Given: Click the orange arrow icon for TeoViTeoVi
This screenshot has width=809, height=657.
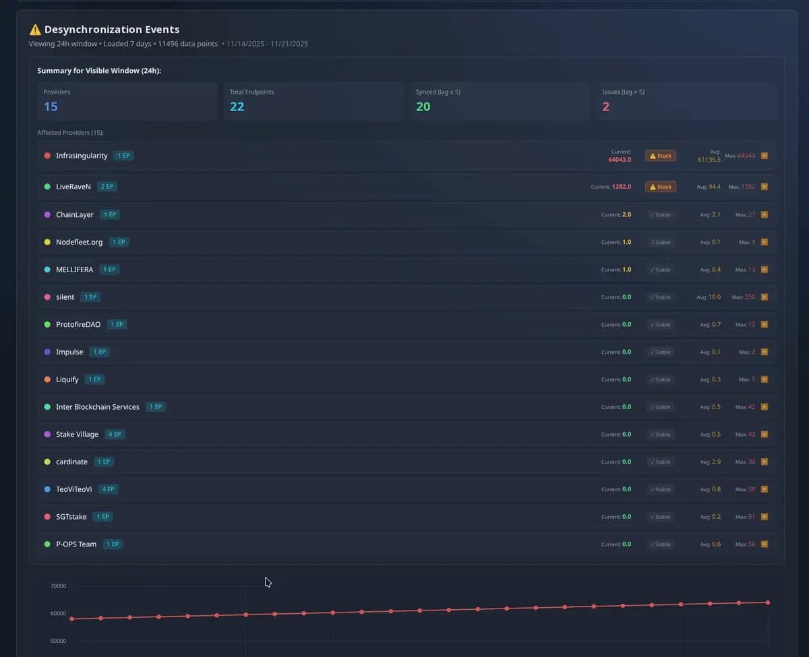Looking at the screenshot, I should tap(764, 489).
